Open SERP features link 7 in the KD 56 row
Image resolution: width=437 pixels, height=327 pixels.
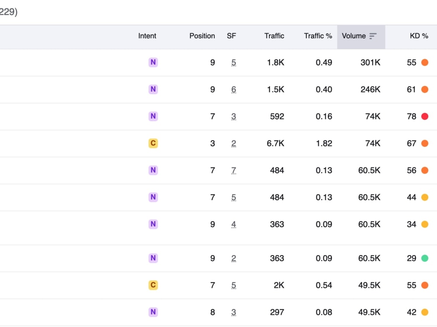coord(233,171)
